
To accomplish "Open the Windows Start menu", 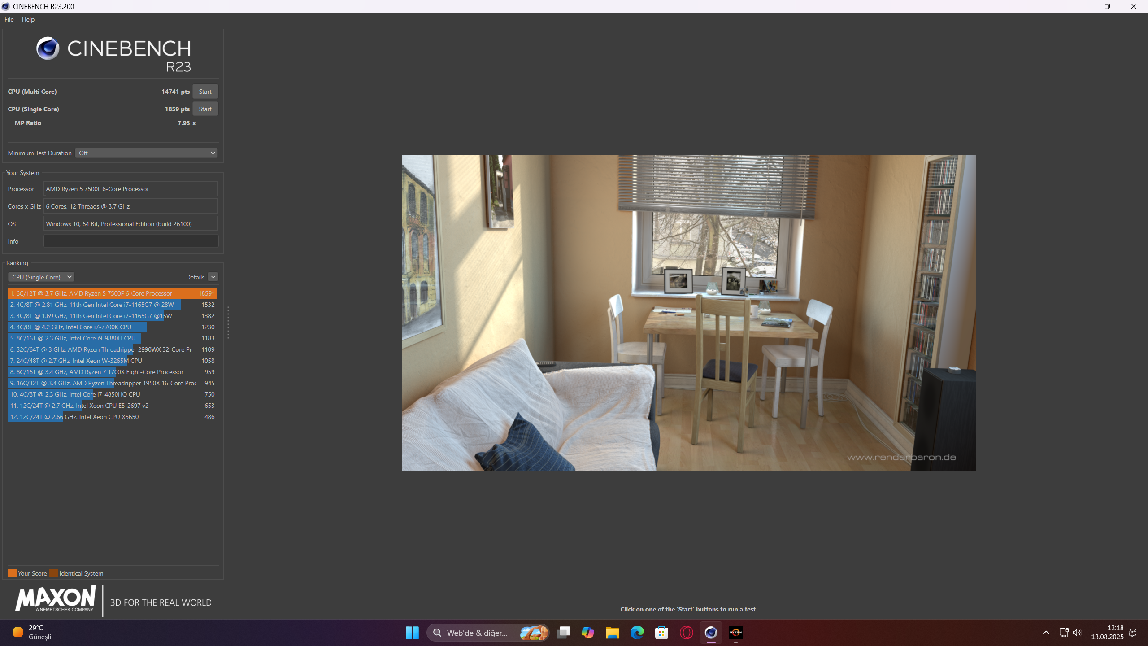I will pyautogui.click(x=412, y=633).
